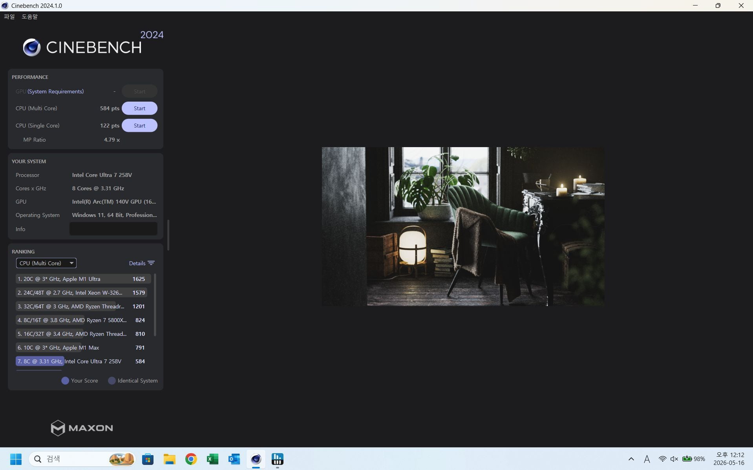Click the Cinebench taskbar icon

[x=256, y=459]
